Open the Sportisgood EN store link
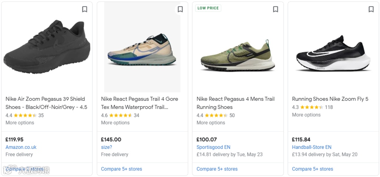380x177 pixels. 213,147
